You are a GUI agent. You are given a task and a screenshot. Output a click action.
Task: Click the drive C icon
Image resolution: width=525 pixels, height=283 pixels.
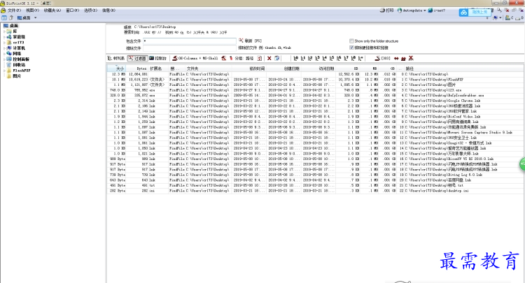(x=510, y=17)
